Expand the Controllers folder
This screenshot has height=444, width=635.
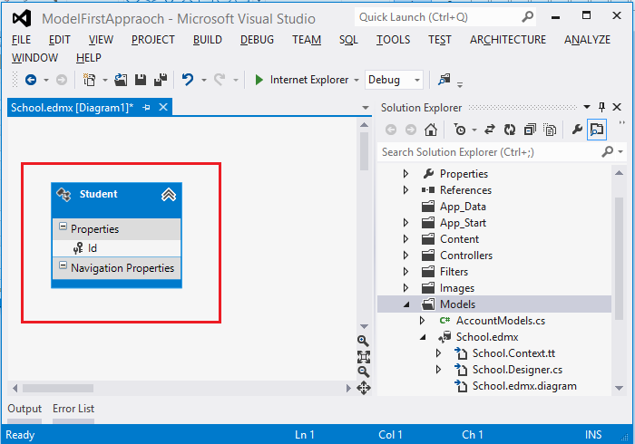[405, 256]
